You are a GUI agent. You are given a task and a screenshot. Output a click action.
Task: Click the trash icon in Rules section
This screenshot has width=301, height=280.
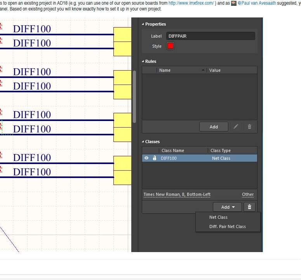(x=249, y=127)
